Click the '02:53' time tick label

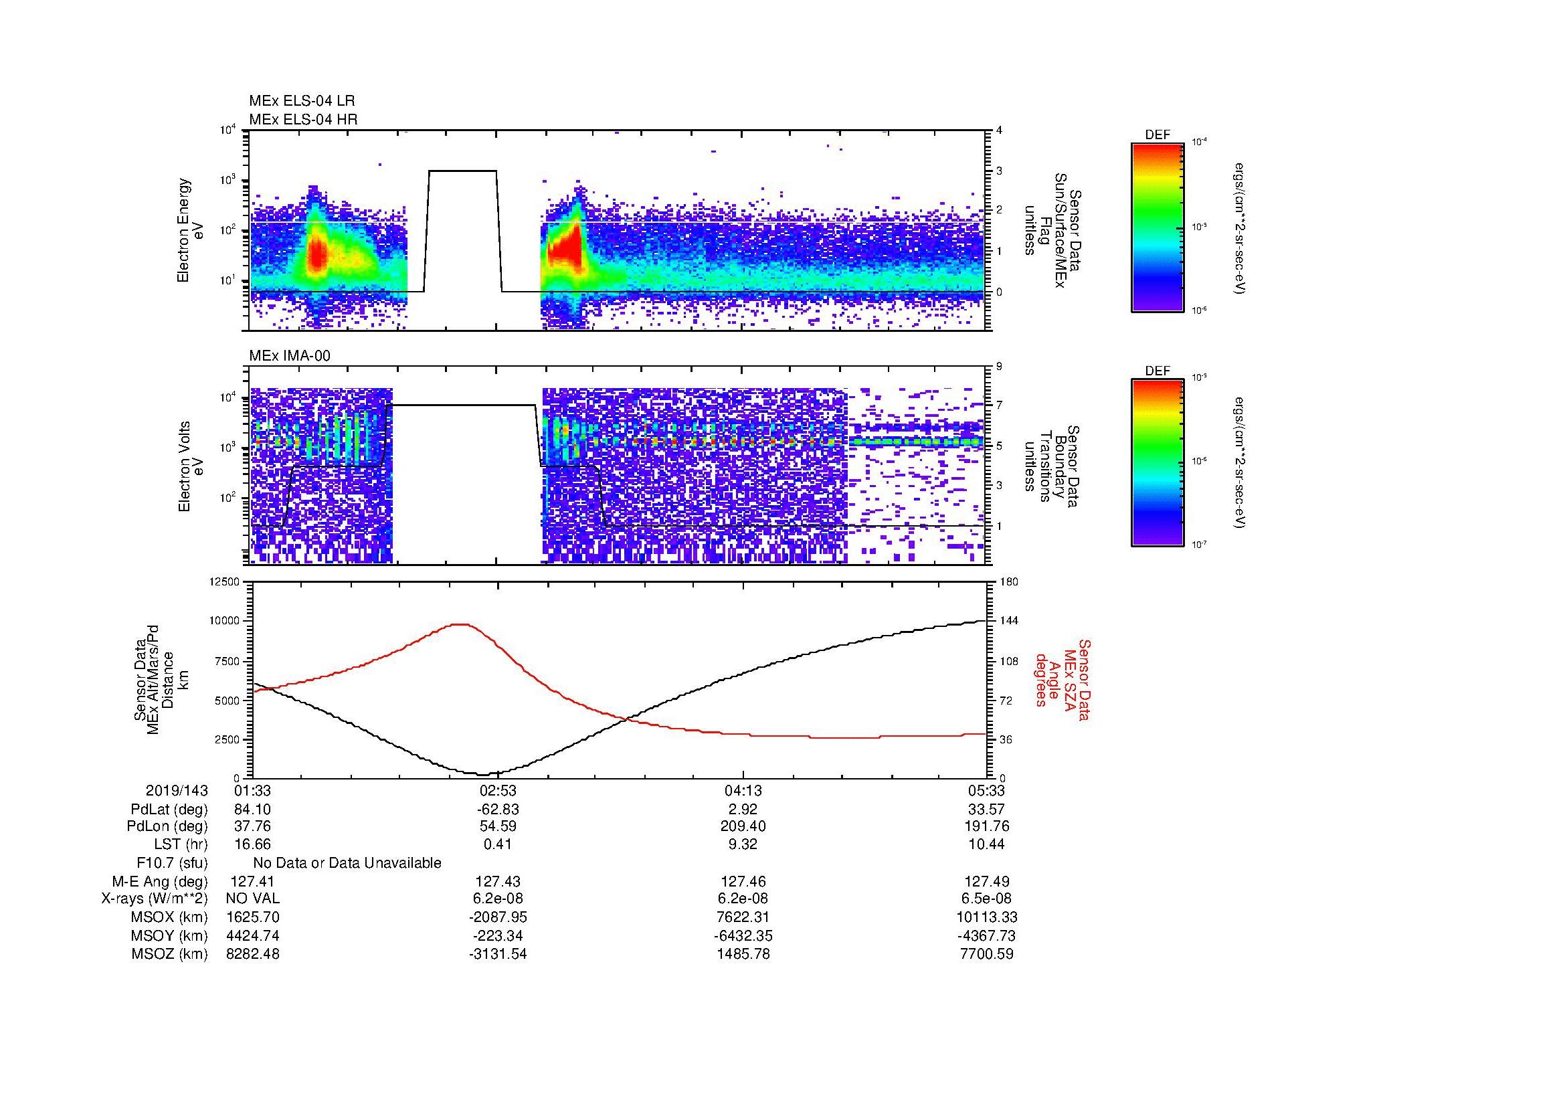pyautogui.click(x=498, y=790)
